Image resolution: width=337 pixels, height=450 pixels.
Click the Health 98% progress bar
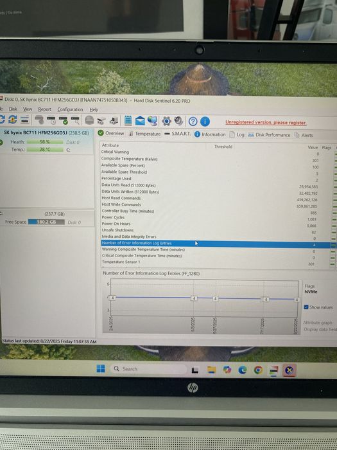(45, 142)
